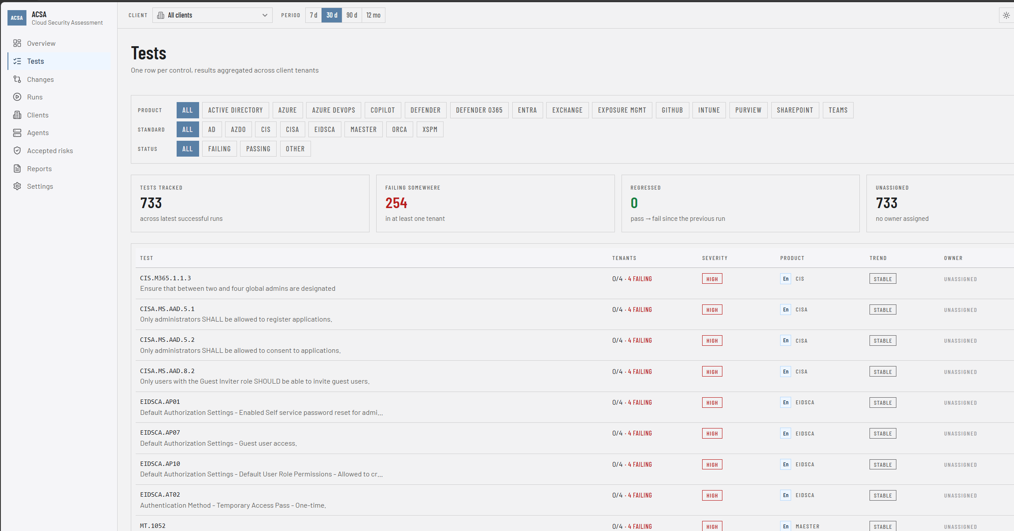
Task: Filter standard by EIDSCA
Action: pyautogui.click(x=325, y=129)
